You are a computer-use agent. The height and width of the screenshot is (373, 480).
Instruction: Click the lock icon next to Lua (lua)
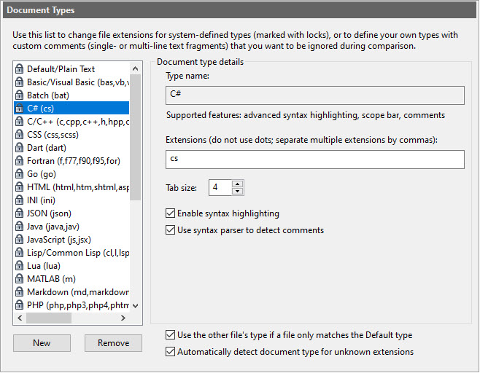click(20, 266)
